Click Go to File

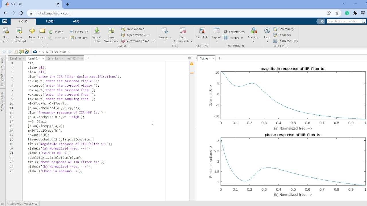point(79,32)
